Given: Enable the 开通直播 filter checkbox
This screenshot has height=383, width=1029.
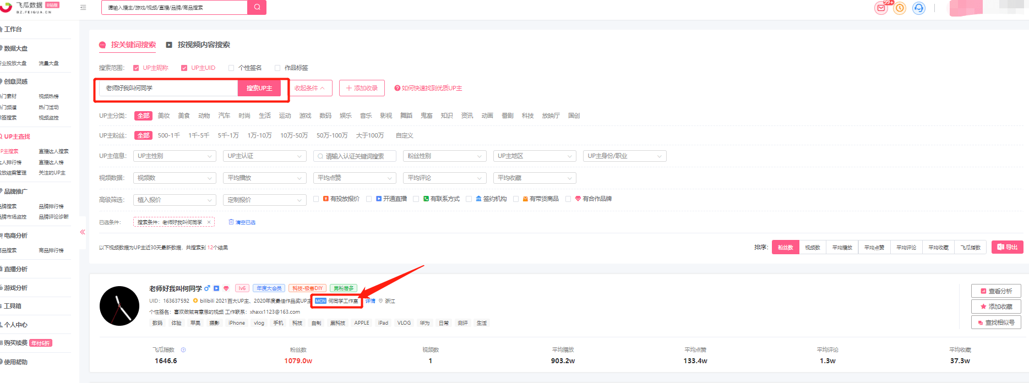Looking at the screenshot, I should point(369,199).
